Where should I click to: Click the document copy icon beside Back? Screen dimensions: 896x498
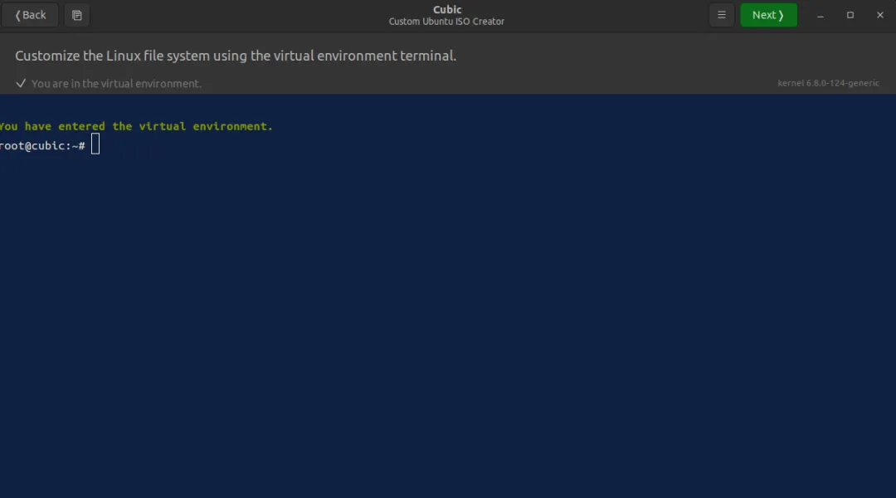click(x=76, y=16)
